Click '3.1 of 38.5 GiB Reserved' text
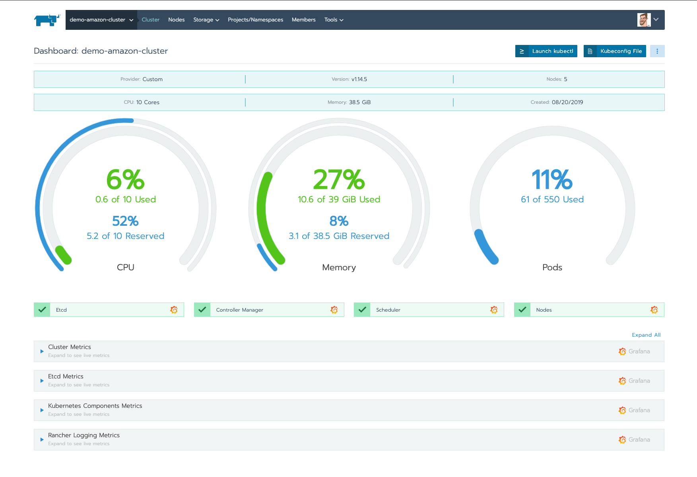This screenshot has height=477, width=697. 339,236
